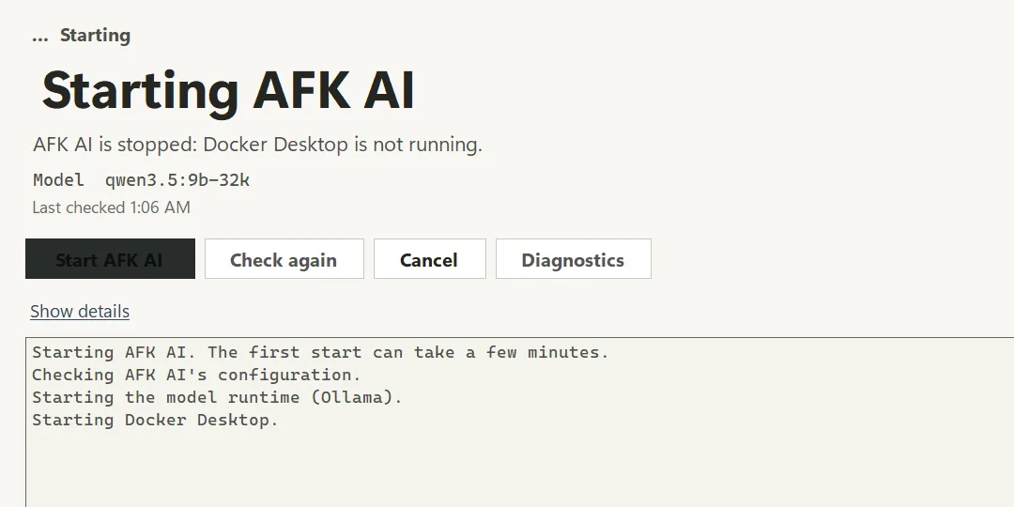Open Diagnostics

tap(573, 259)
